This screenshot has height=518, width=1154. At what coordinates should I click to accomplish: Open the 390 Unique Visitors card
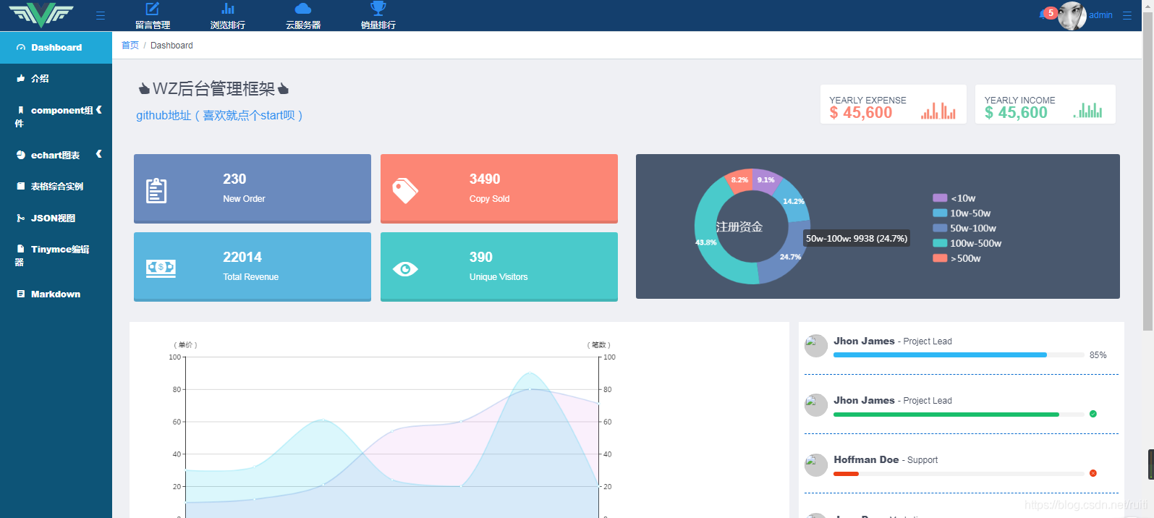pos(499,267)
